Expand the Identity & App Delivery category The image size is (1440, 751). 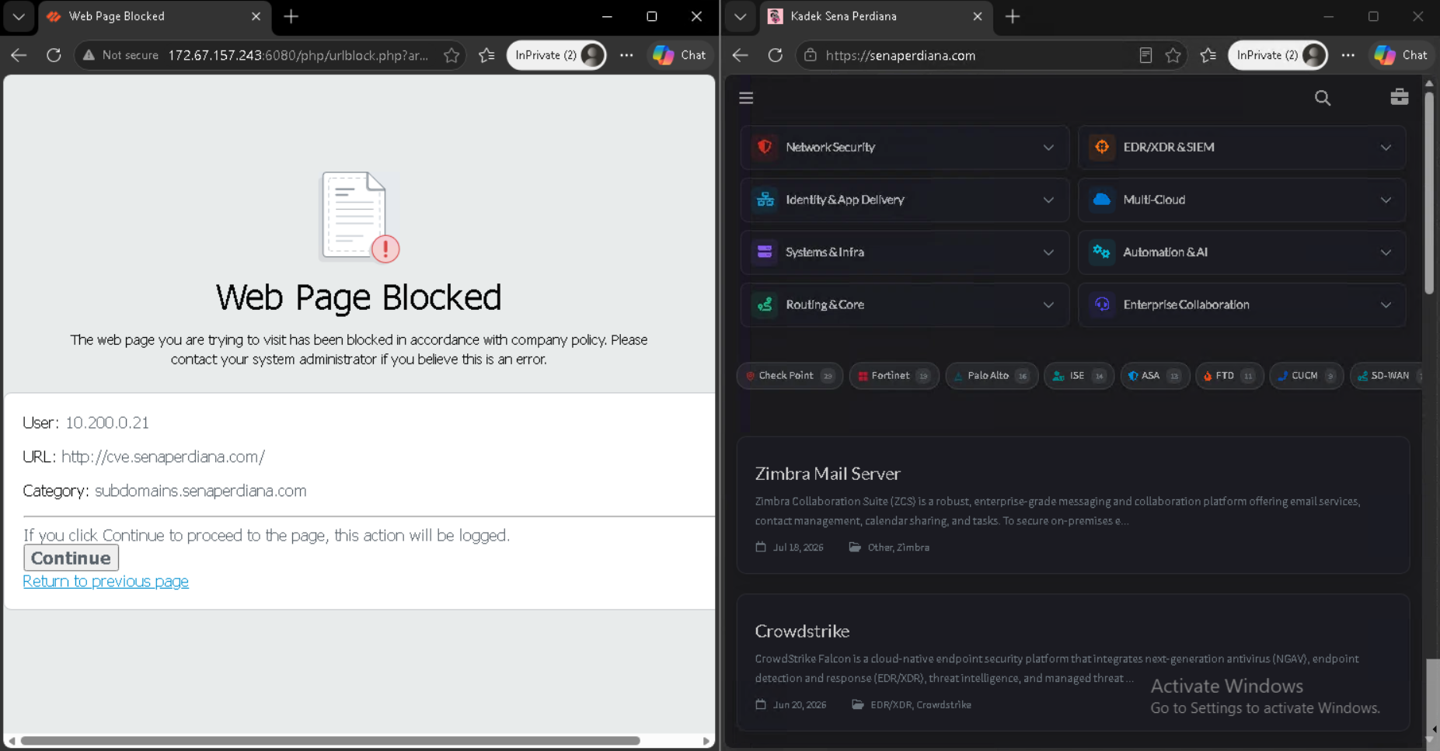[x=905, y=200]
